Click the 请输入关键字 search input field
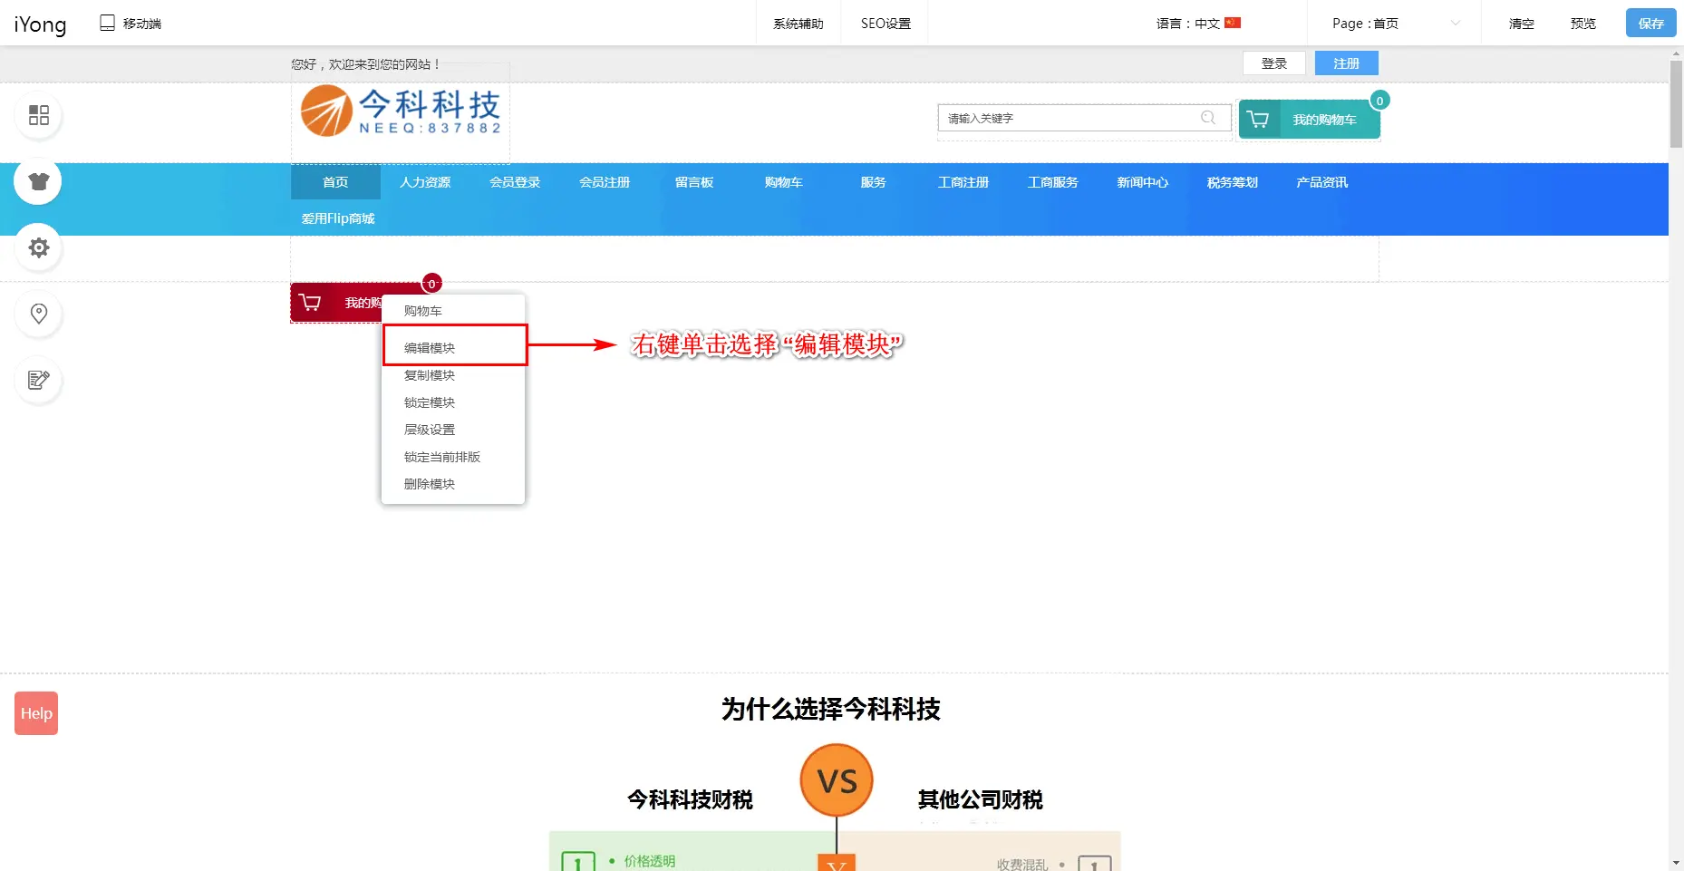 1069,118
